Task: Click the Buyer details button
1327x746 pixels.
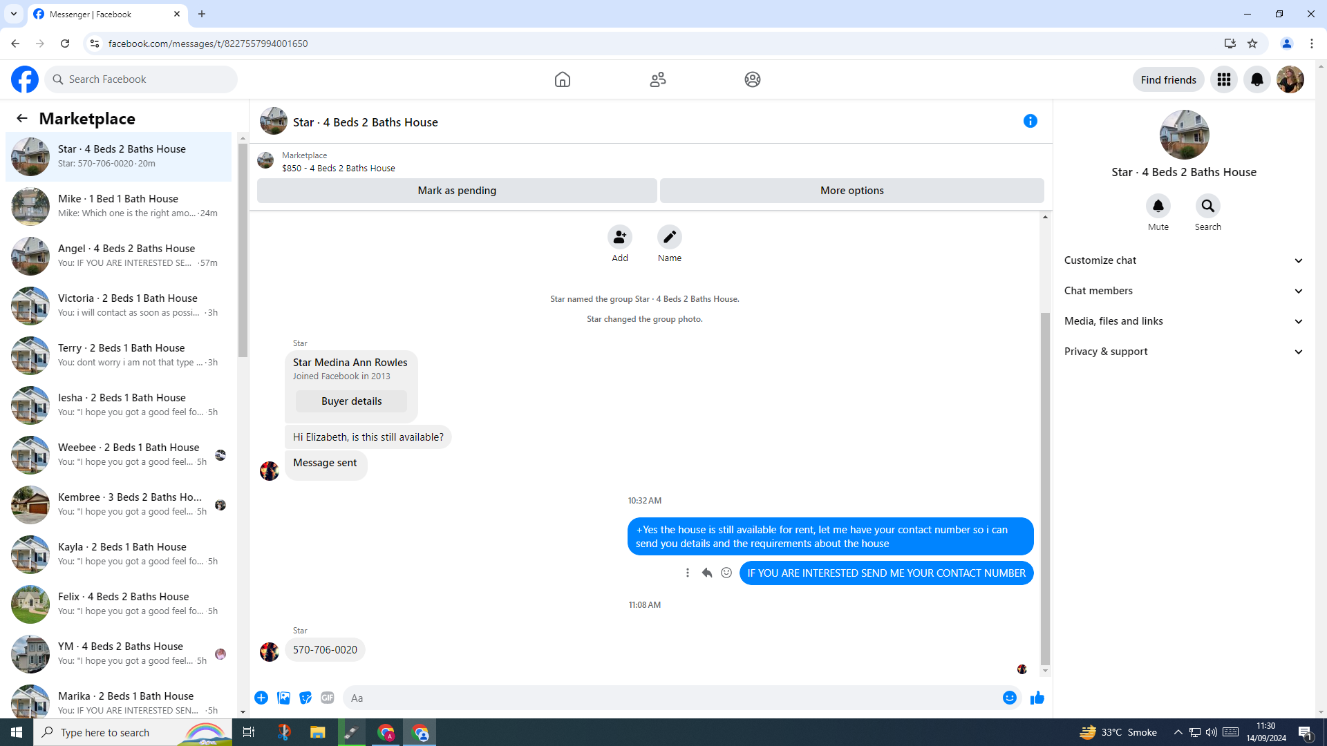Action: pos(351,401)
